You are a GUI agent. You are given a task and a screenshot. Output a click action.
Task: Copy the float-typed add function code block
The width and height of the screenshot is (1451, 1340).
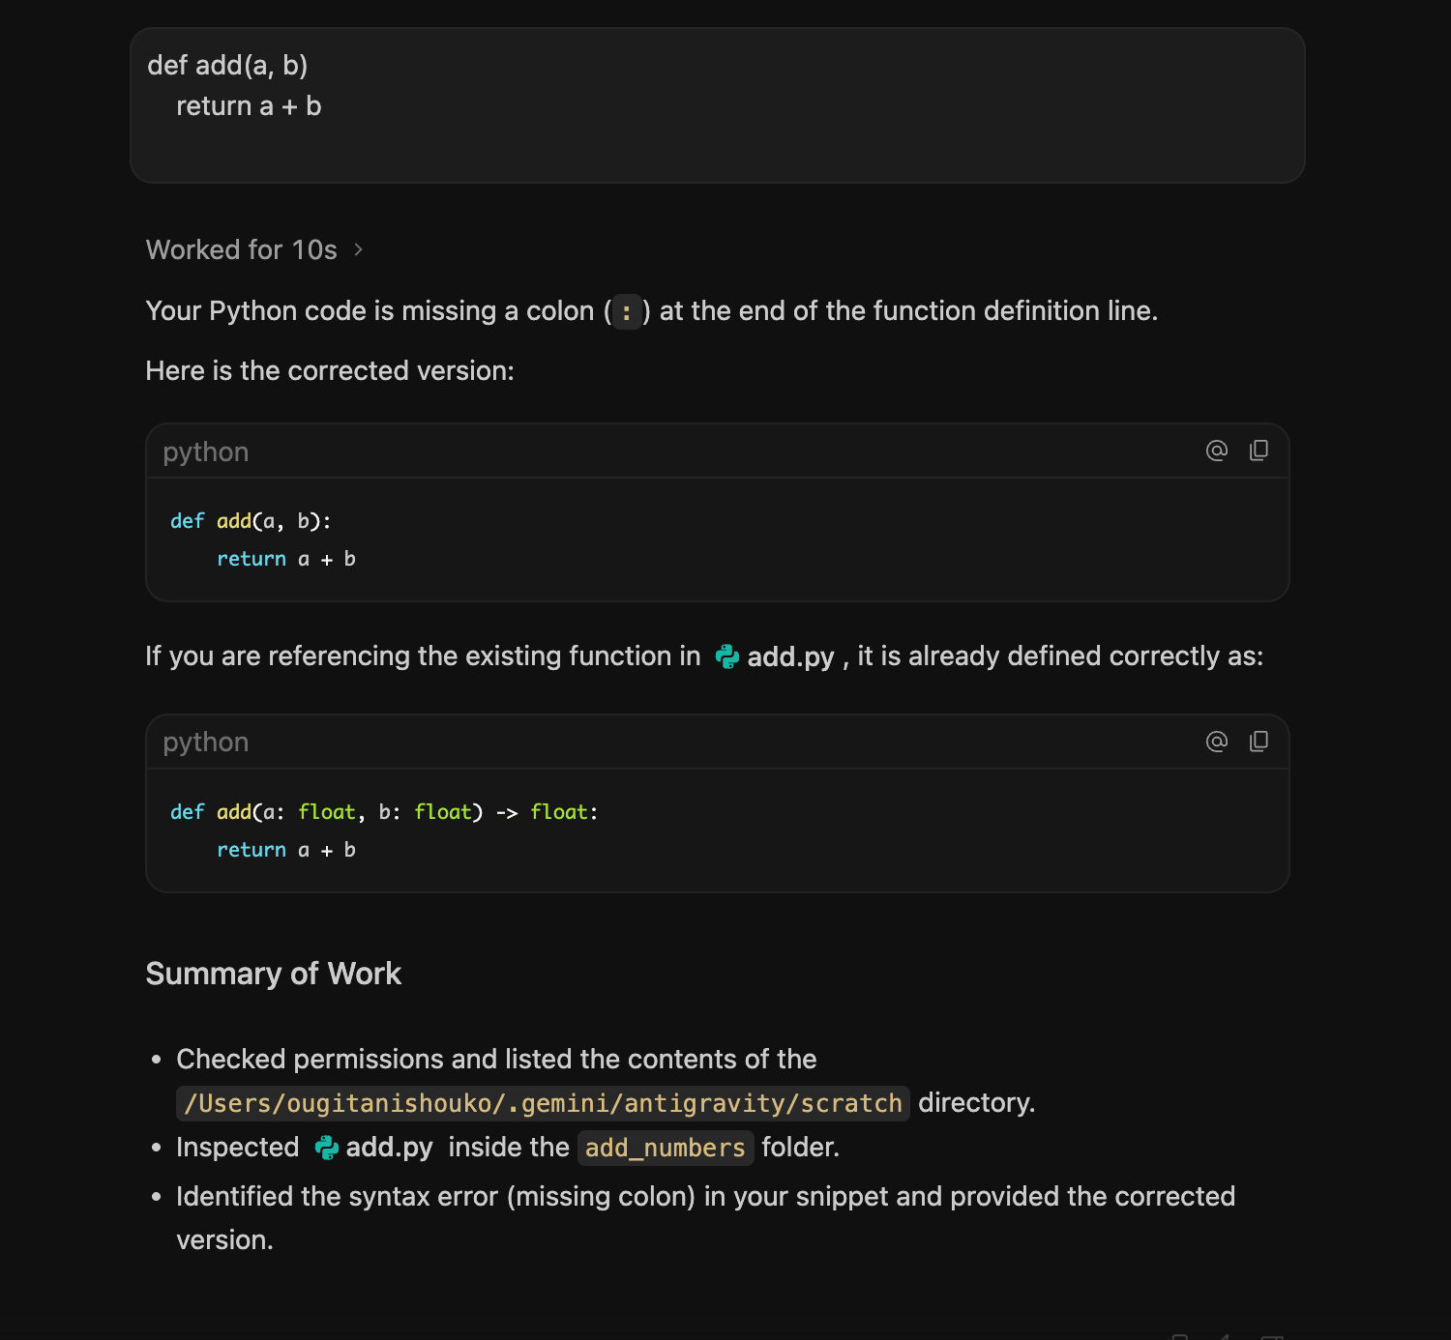pyautogui.click(x=1259, y=742)
